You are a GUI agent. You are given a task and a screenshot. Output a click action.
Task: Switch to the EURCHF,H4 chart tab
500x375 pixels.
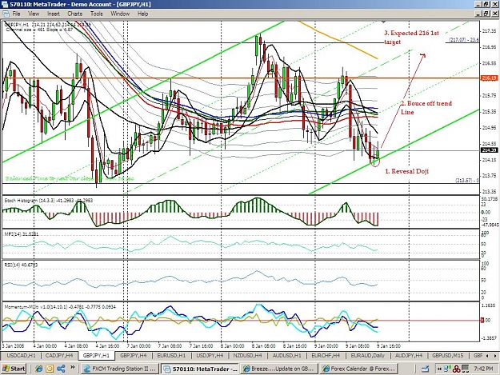326,355
